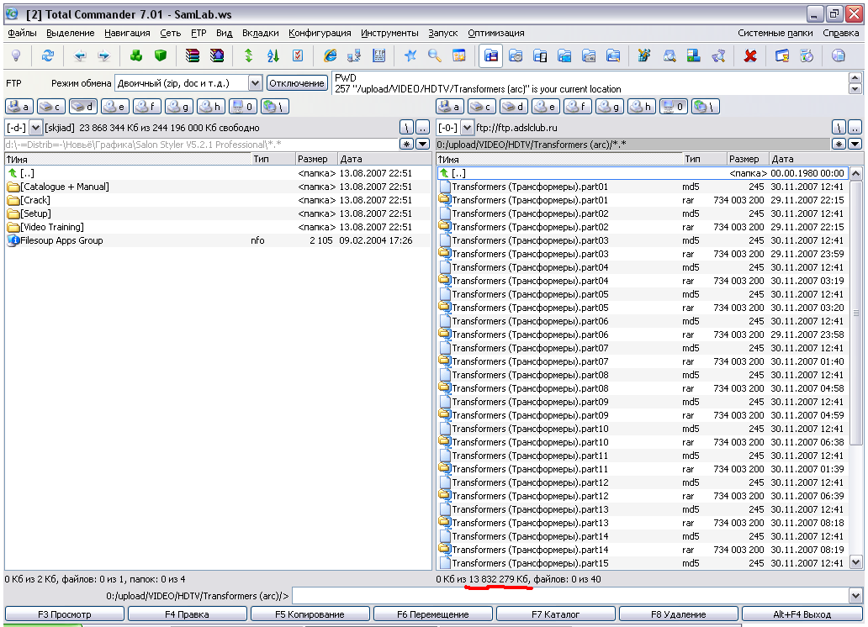Sort right panel by Размер column header

pos(747,159)
